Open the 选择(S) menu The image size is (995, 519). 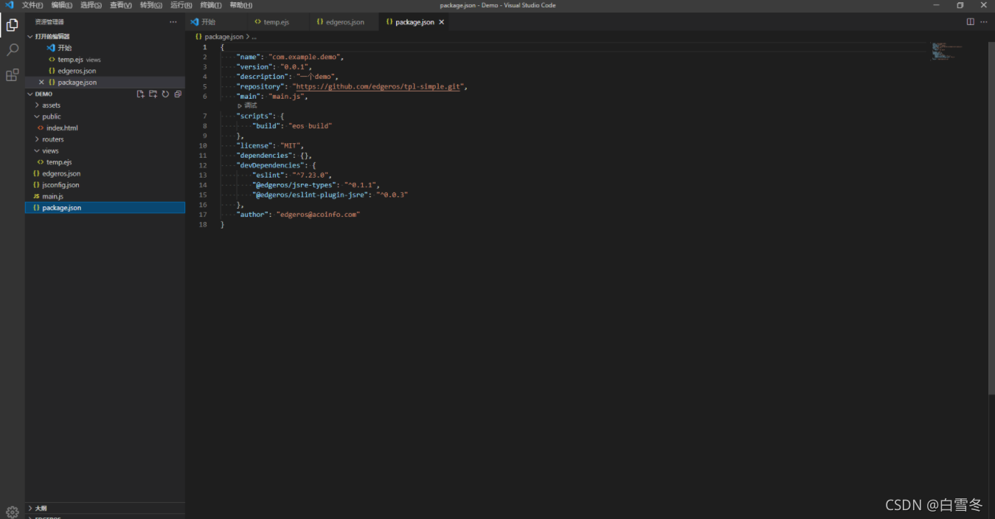pyautogui.click(x=91, y=5)
